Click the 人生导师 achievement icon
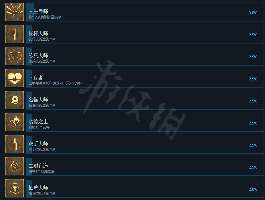 click(x=15, y=12)
